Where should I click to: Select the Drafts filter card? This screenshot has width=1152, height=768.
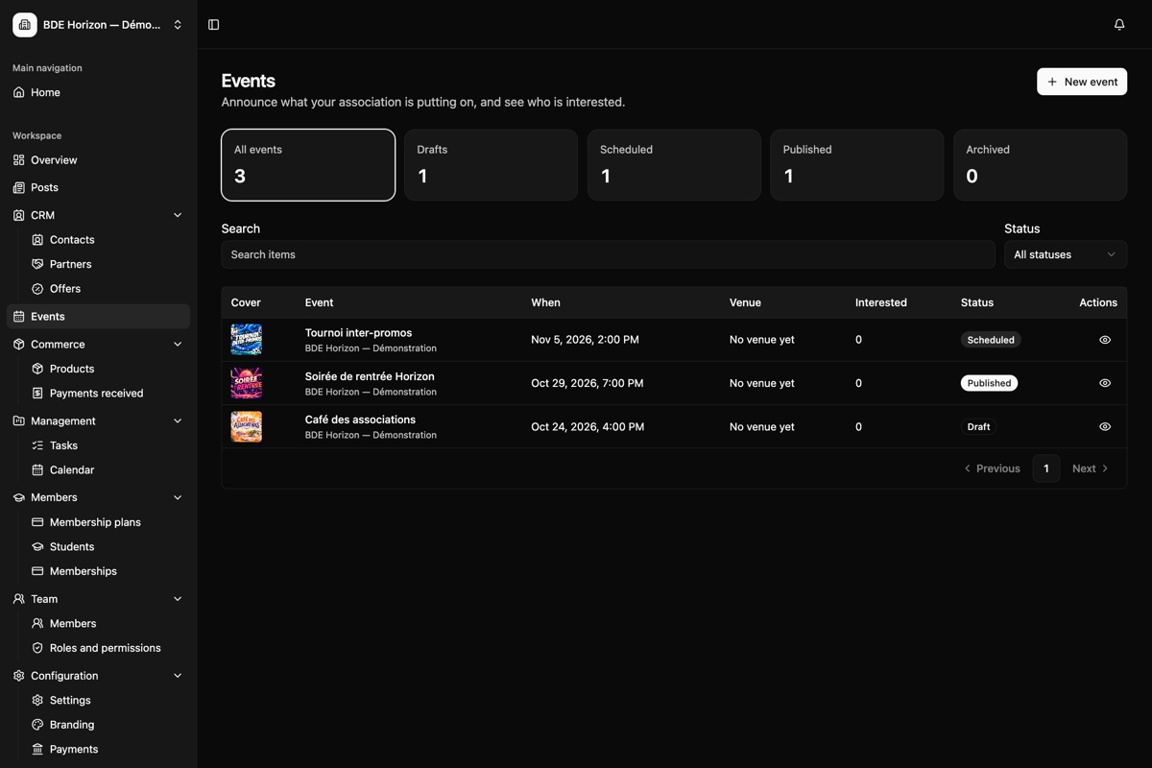tap(491, 165)
